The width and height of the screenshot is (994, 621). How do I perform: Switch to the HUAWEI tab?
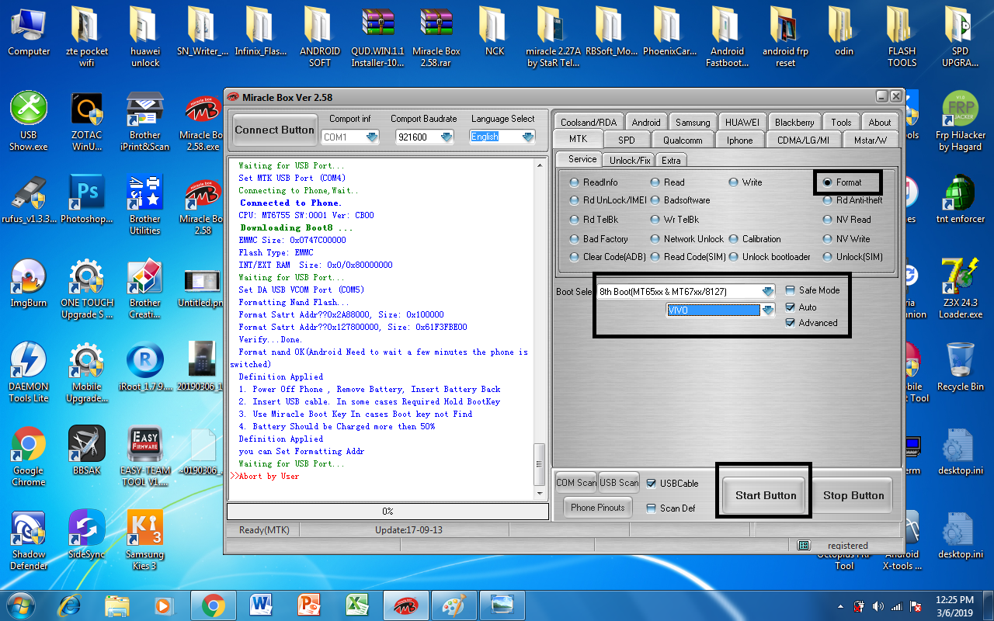click(742, 122)
